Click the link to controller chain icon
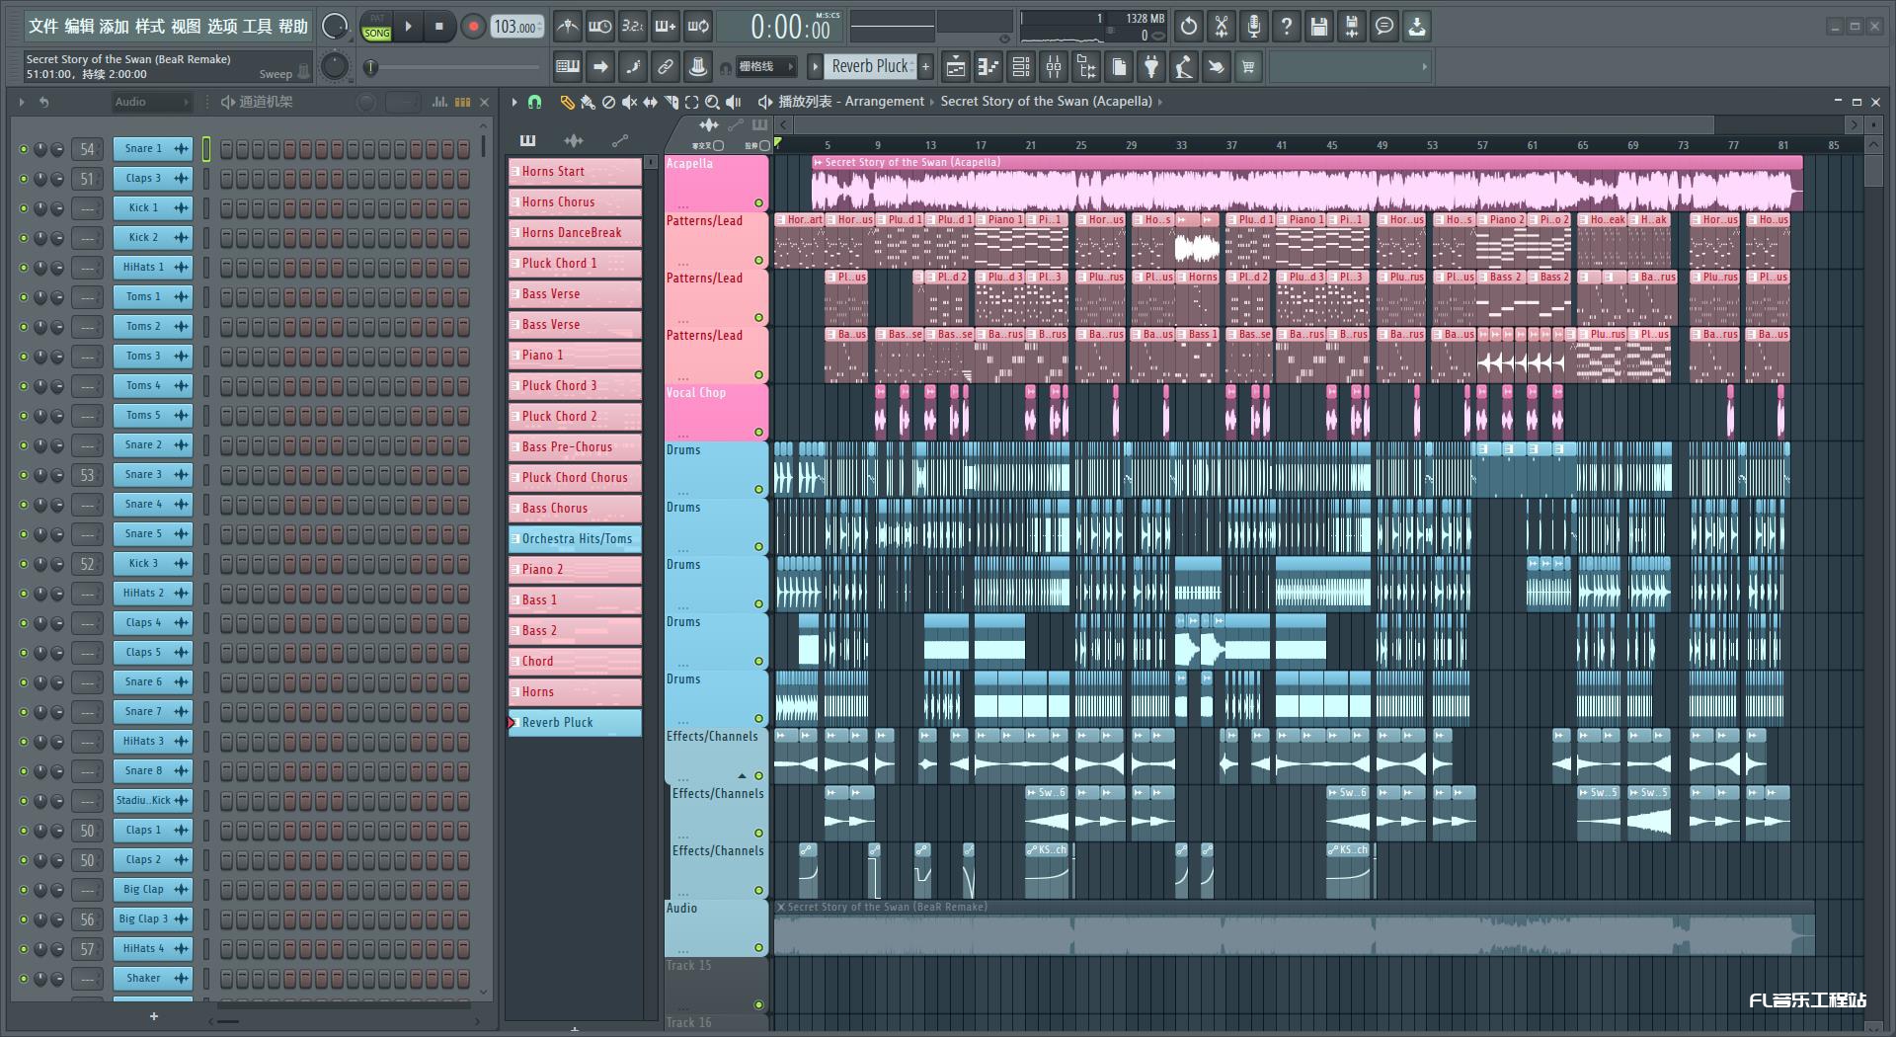The image size is (1896, 1037). pyautogui.click(x=665, y=67)
